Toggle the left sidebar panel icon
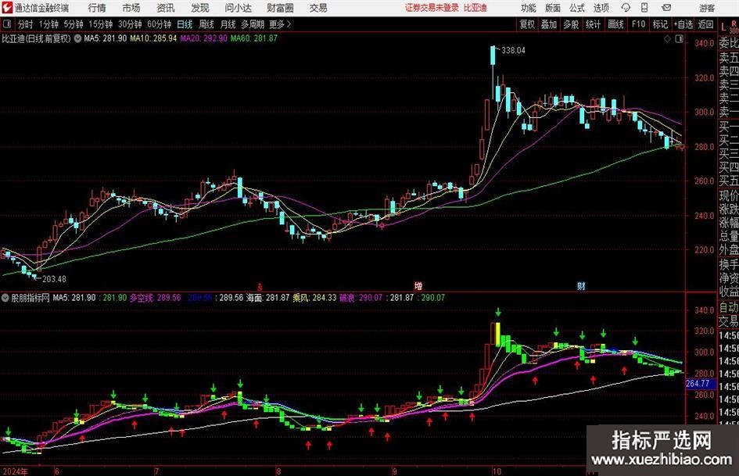 click(x=7, y=24)
